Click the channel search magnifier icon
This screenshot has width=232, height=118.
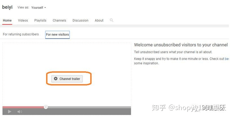111,20
